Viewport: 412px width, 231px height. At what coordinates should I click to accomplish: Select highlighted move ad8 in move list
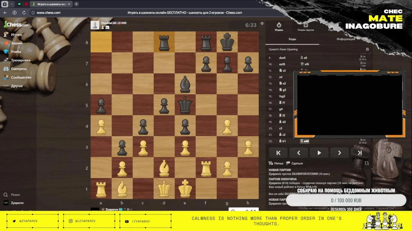304,141
